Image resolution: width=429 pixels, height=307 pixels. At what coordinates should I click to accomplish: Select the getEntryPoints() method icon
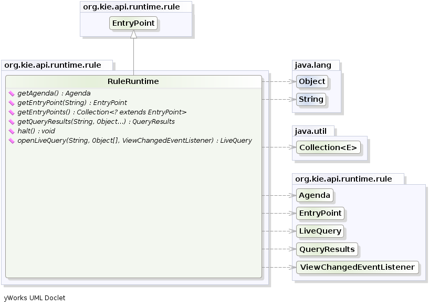(12, 112)
